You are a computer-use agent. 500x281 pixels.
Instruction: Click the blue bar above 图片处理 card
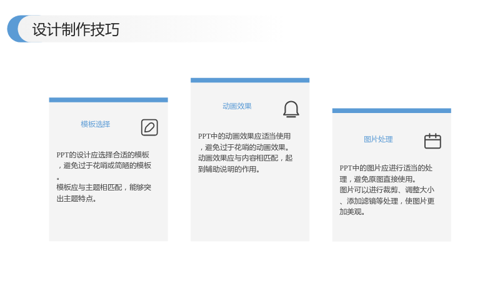(392, 111)
